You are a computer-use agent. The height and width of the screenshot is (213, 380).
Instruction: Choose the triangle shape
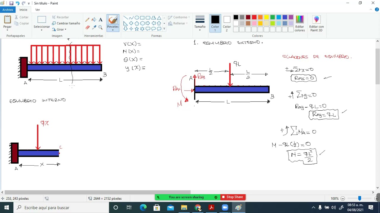tap(159, 18)
